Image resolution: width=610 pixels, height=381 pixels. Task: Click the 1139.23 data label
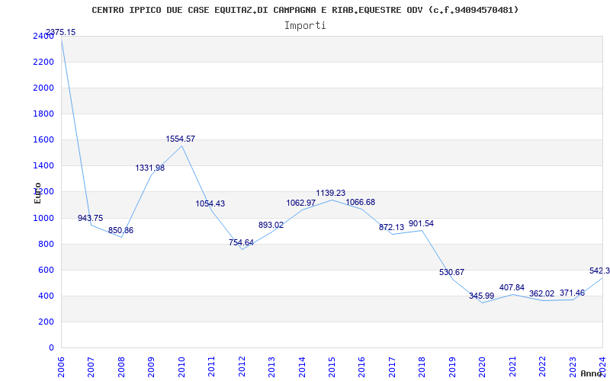coord(331,193)
